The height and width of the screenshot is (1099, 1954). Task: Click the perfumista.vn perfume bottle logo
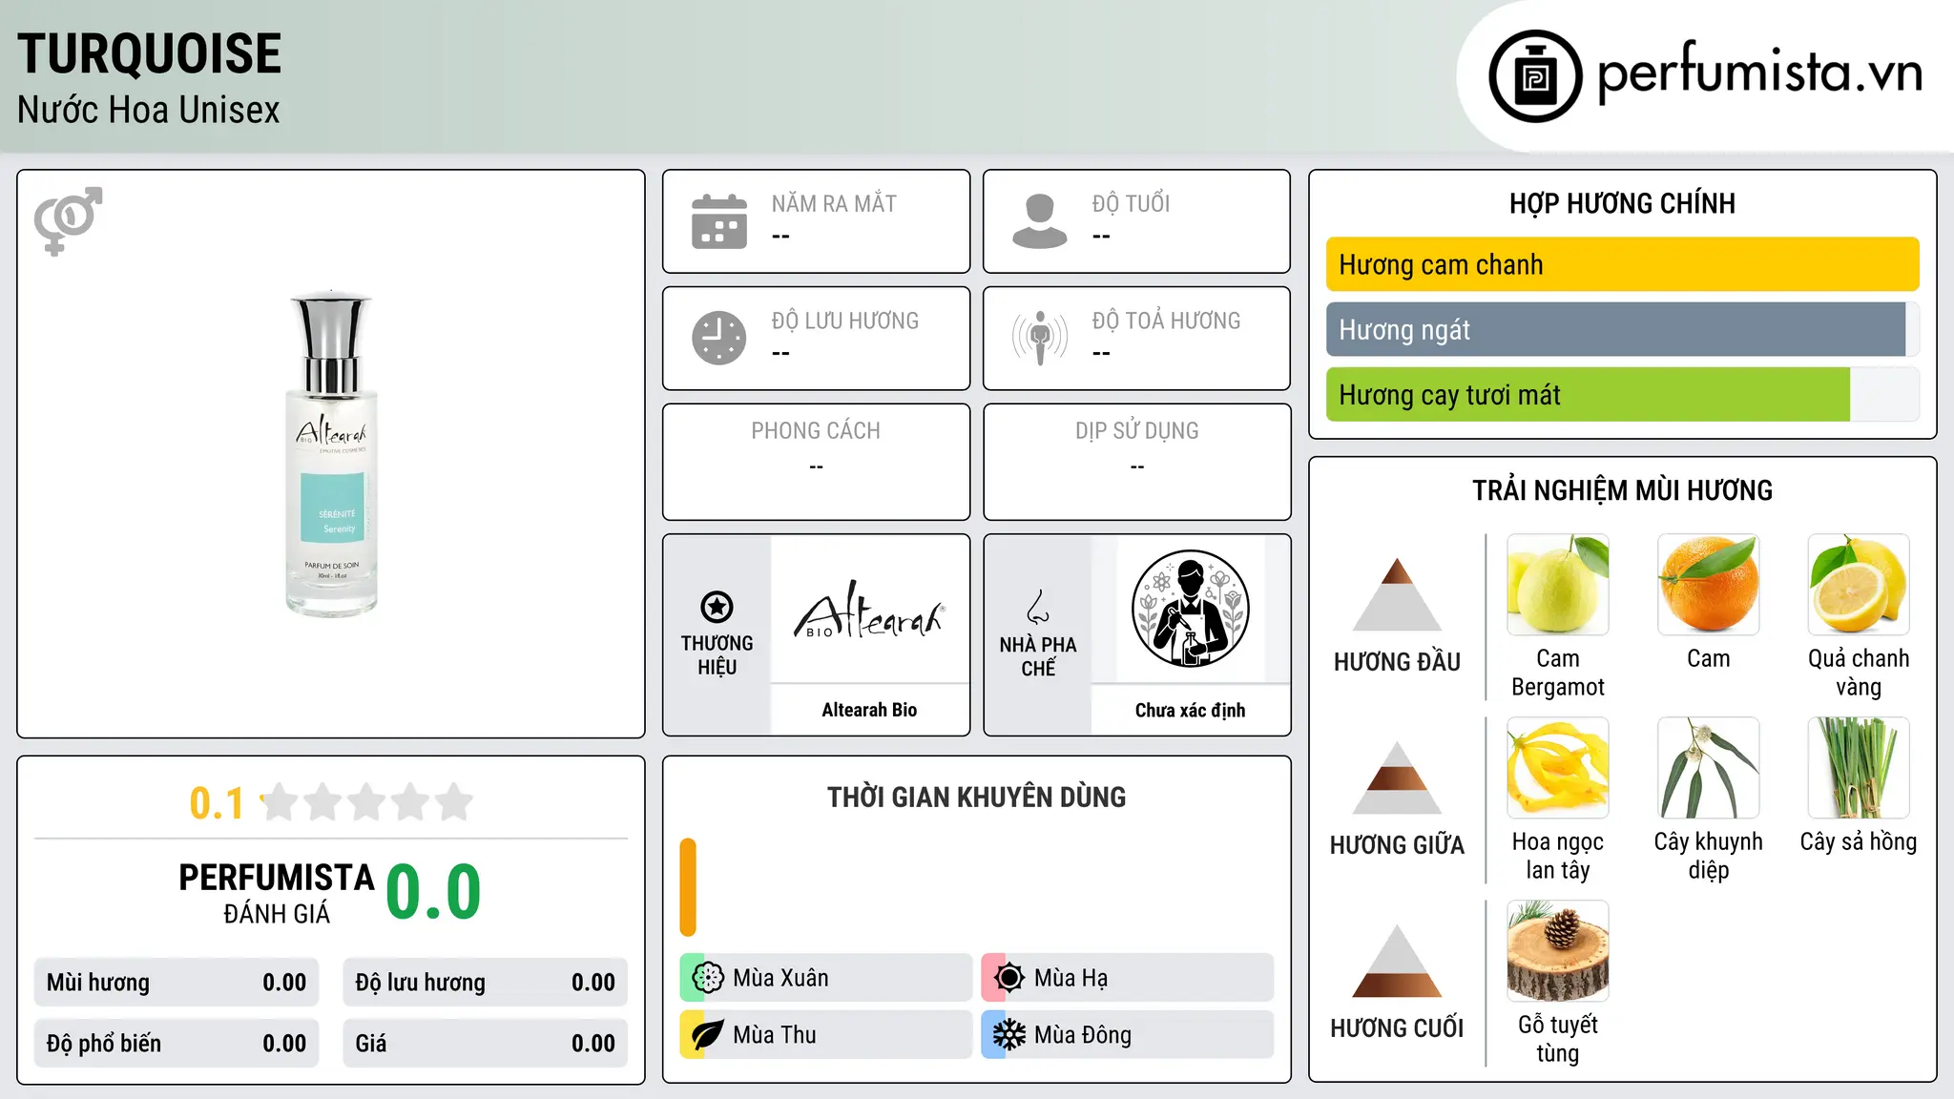[x=1535, y=76]
